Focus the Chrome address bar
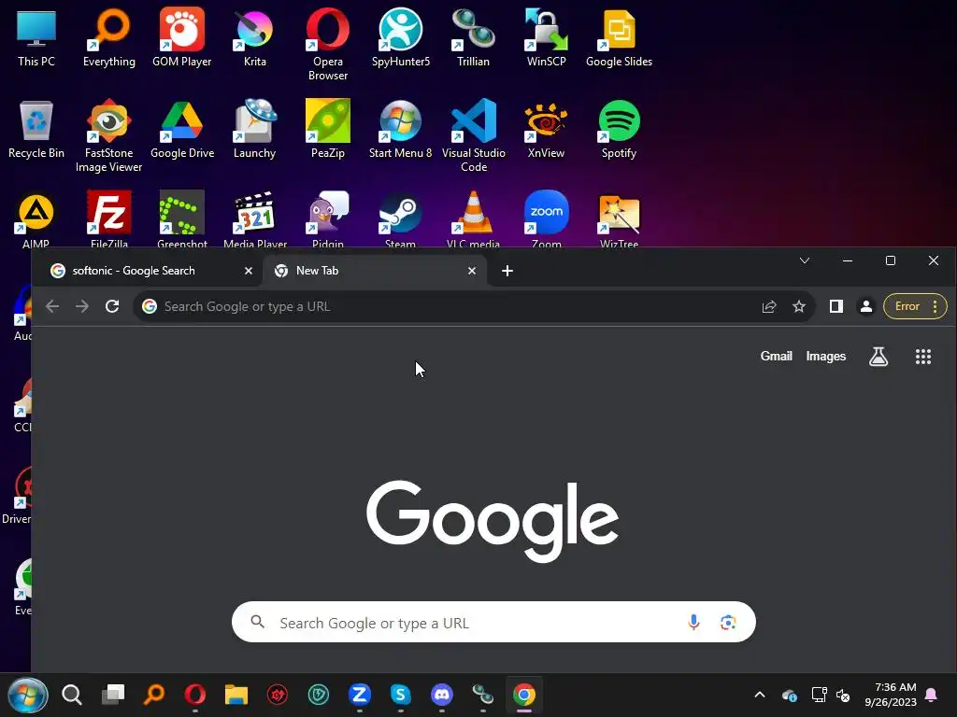This screenshot has width=957, height=717. point(452,306)
